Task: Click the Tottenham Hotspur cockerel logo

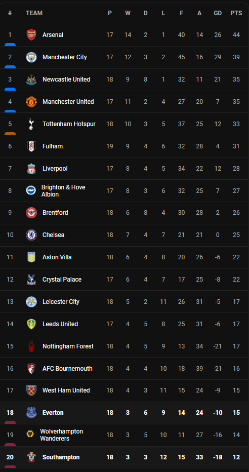Action: [x=31, y=124]
